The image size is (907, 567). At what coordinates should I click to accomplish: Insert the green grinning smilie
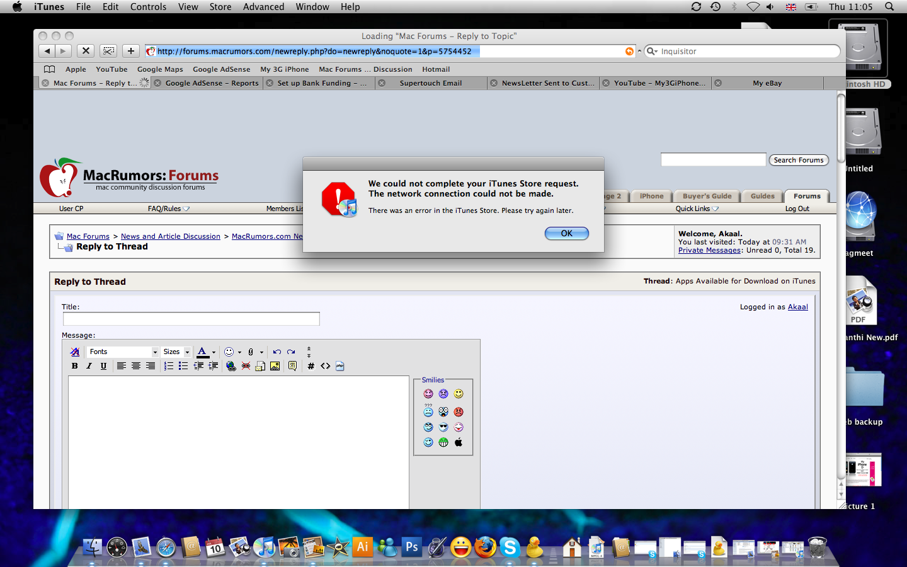coord(443,442)
